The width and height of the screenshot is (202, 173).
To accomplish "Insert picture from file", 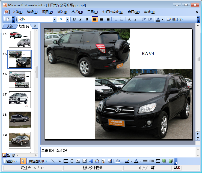I will tap(110, 161).
